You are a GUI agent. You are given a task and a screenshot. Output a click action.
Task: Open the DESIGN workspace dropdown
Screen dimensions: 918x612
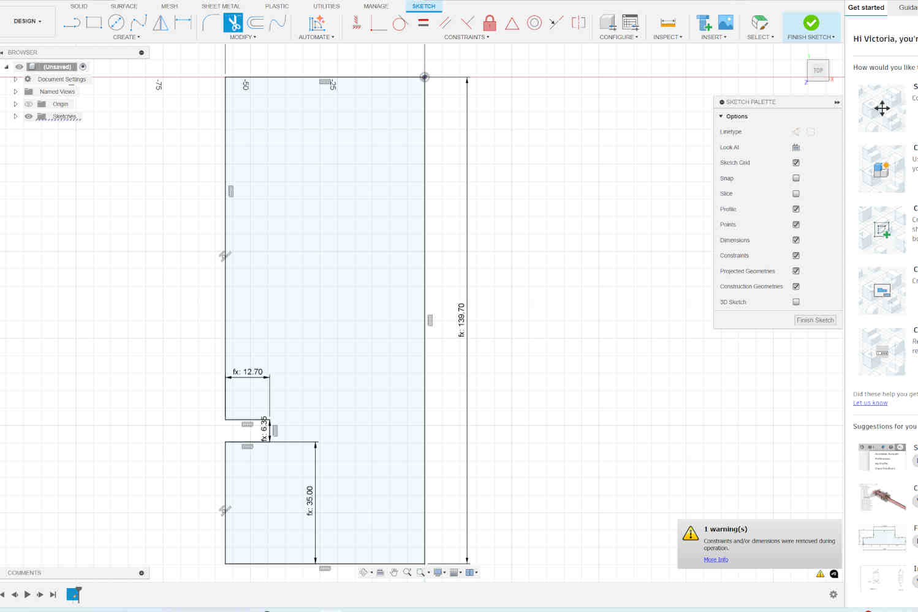click(x=28, y=21)
